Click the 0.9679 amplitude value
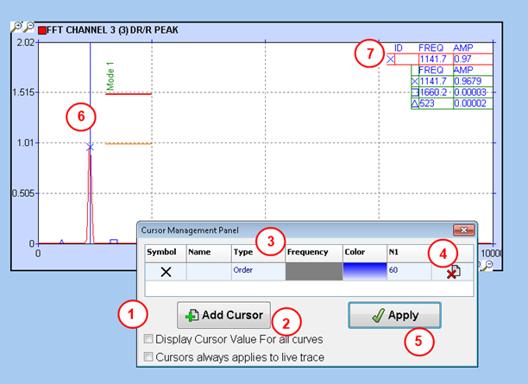 pyautogui.click(x=468, y=81)
